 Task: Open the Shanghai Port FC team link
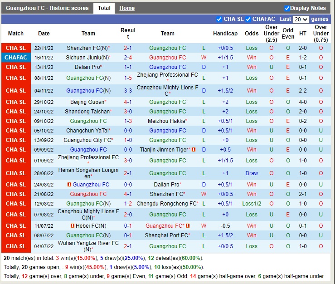coord(166,235)
